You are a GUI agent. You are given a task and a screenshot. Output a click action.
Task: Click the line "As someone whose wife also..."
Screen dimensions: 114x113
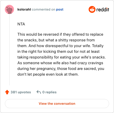(x=60, y=63)
